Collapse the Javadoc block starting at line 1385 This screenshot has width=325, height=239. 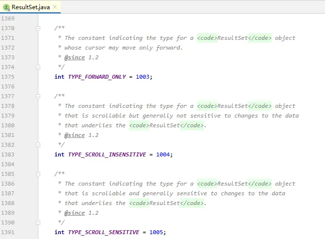point(38,174)
